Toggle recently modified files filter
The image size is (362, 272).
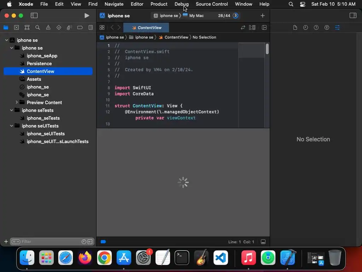click(x=84, y=242)
